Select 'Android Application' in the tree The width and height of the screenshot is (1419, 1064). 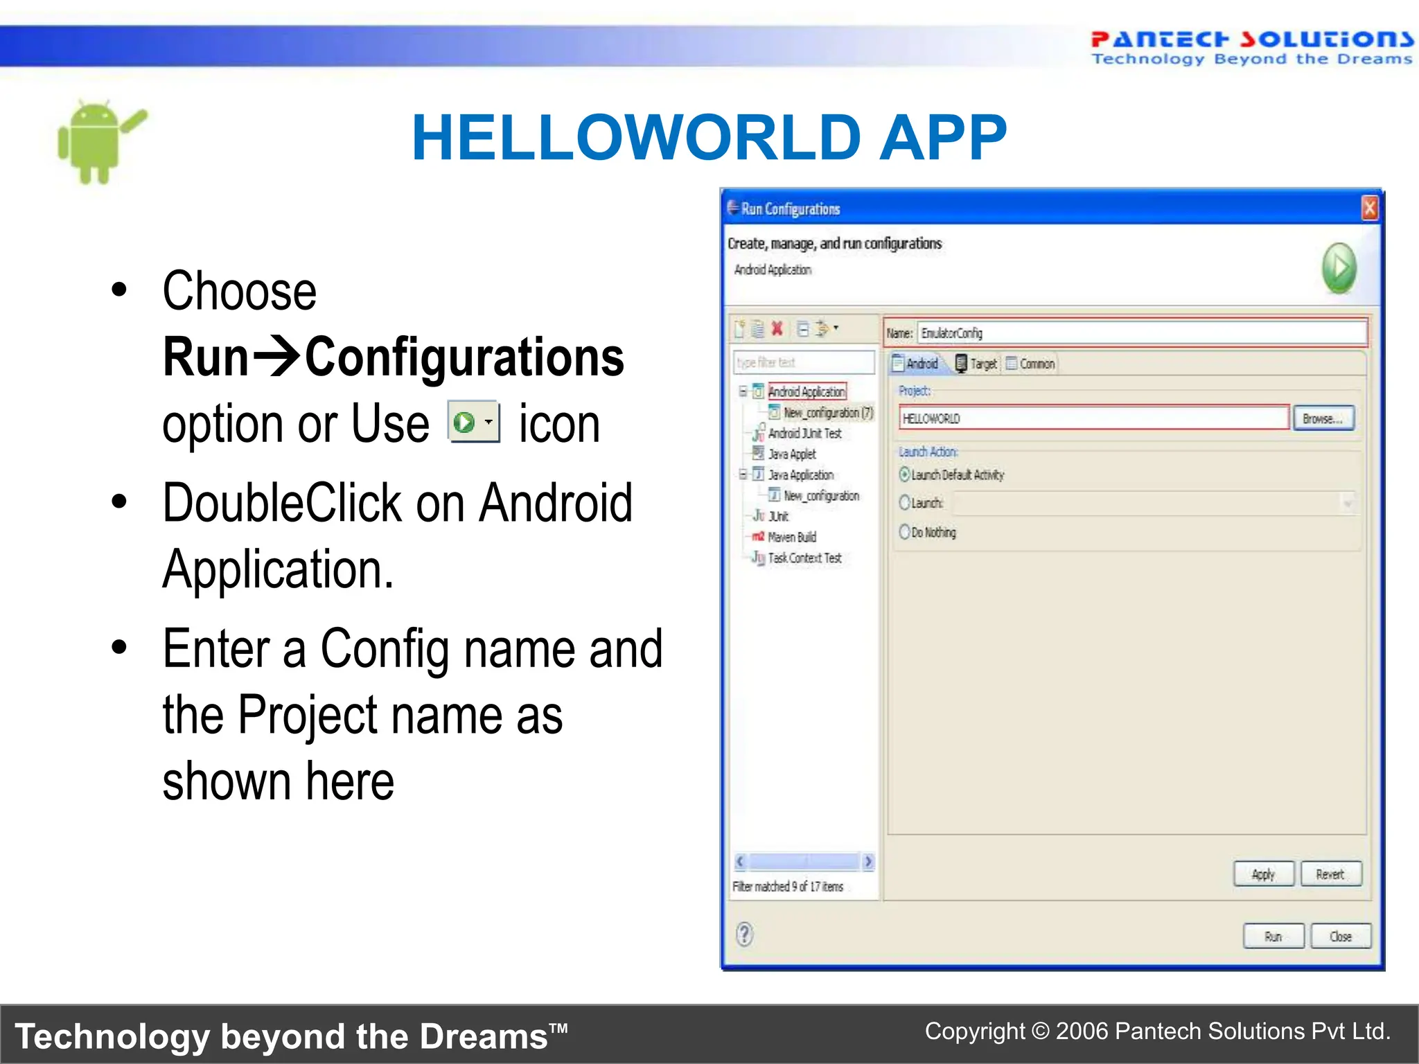click(807, 391)
